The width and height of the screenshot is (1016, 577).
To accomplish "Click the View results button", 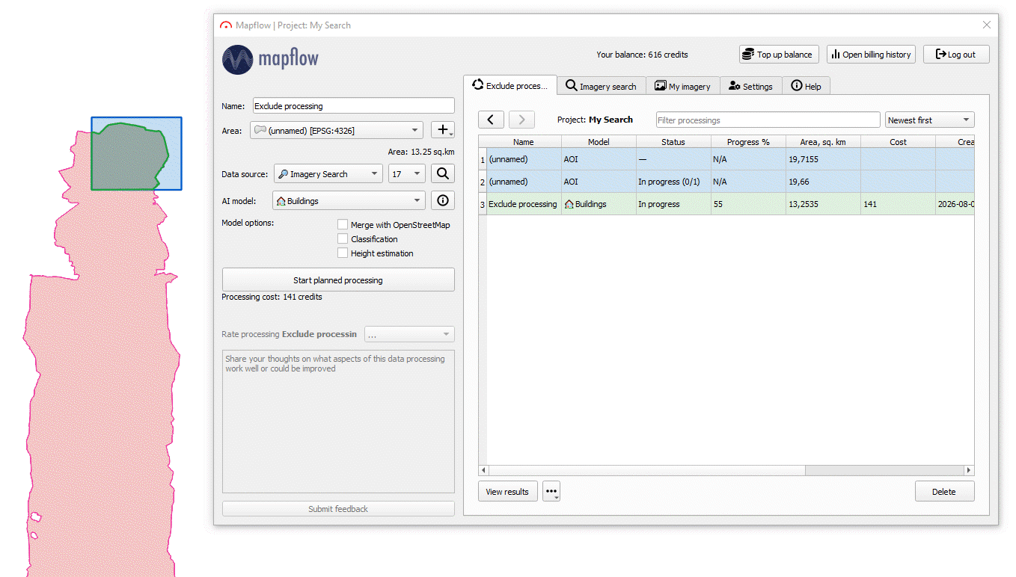I will tap(507, 492).
